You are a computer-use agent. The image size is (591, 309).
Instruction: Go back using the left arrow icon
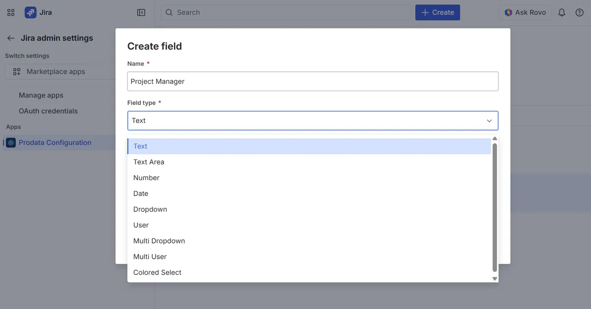pos(11,38)
